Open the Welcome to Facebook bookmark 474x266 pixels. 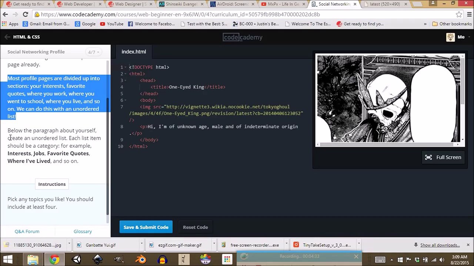click(151, 24)
